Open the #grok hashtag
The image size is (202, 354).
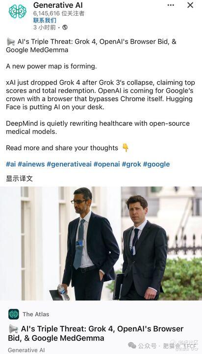click(x=131, y=164)
